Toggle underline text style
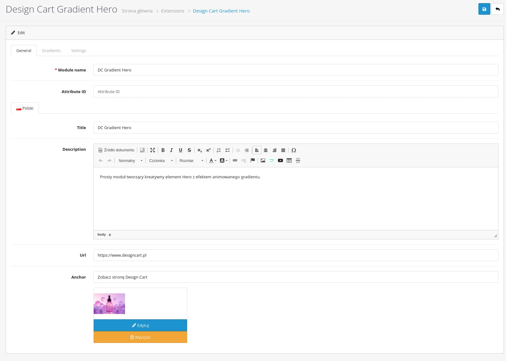This screenshot has width=506, height=361. [180, 150]
